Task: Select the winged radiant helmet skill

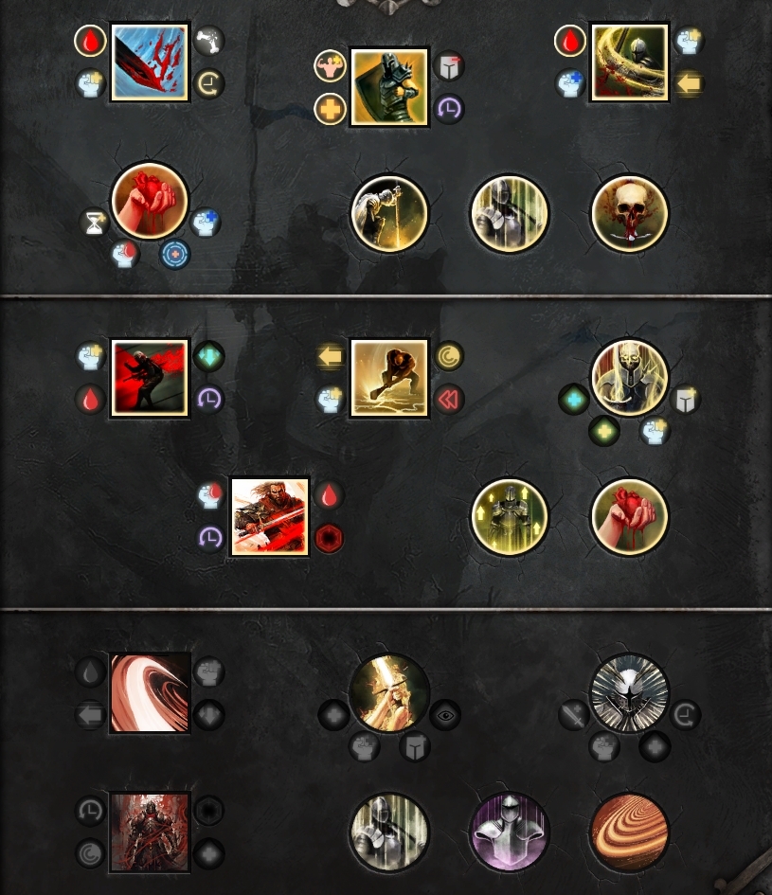Action: (x=629, y=693)
